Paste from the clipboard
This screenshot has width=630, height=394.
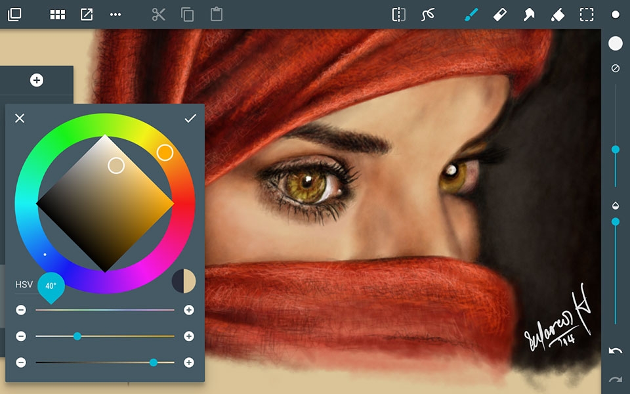click(x=217, y=14)
